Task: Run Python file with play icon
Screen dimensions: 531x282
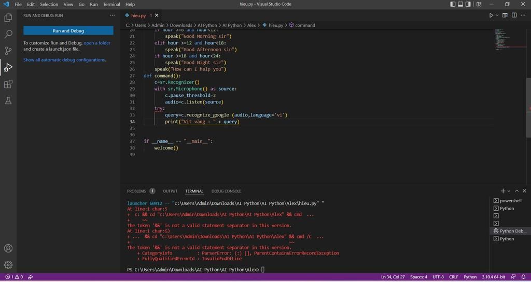Action: click(x=491, y=15)
